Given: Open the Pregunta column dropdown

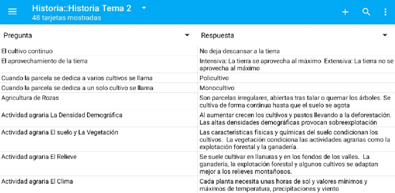Looking at the screenshot, I should click(x=187, y=35).
